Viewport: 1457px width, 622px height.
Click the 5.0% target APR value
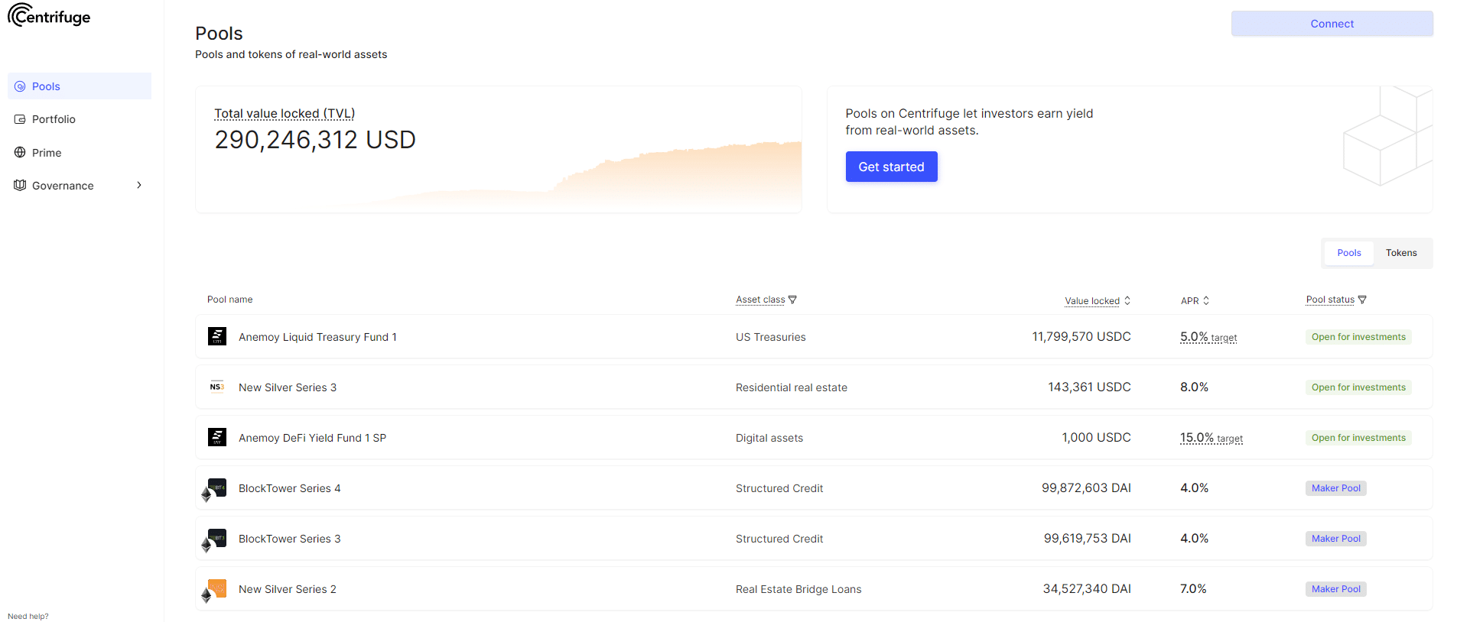[x=1208, y=337]
